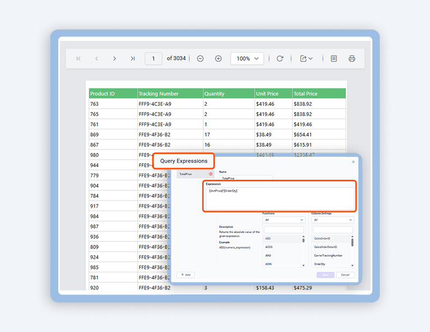The width and height of the screenshot is (430, 332).
Task: Click the Name field containing TotalPrice
Action: point(246,177)
